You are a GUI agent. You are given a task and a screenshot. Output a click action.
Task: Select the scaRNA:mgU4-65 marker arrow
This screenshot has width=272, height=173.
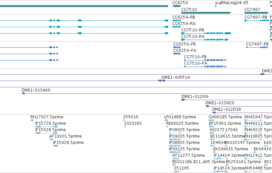pyautogui.click(x=216, y=6)
